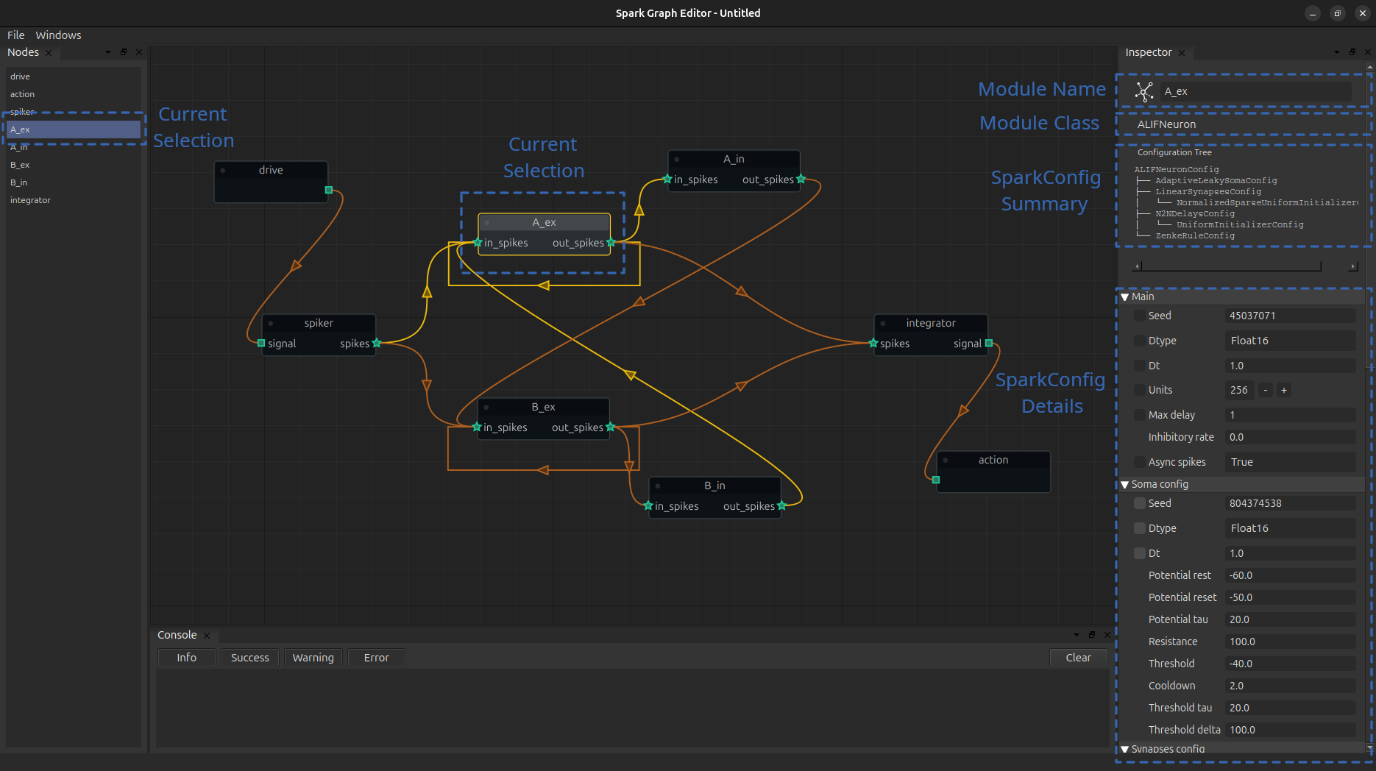Float the Console panel with its undock icon
Screen dimensions: 1376x771
tap(1092, 635)
